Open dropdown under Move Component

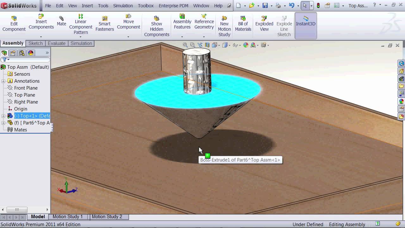(x=128, y=37)
